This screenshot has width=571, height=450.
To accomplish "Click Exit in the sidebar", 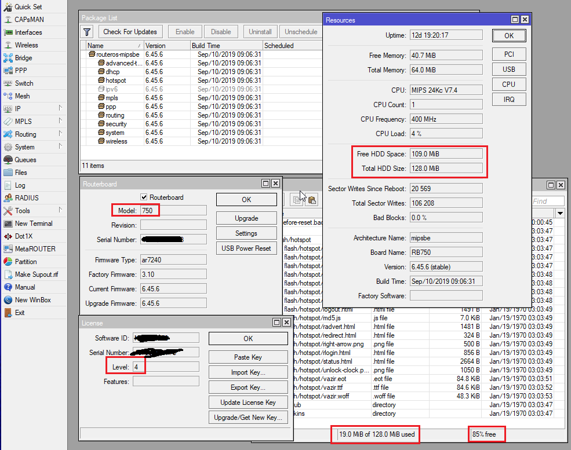I will click(20, 313).
